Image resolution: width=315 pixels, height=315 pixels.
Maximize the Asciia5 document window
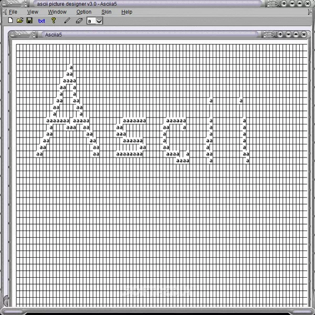296,34
